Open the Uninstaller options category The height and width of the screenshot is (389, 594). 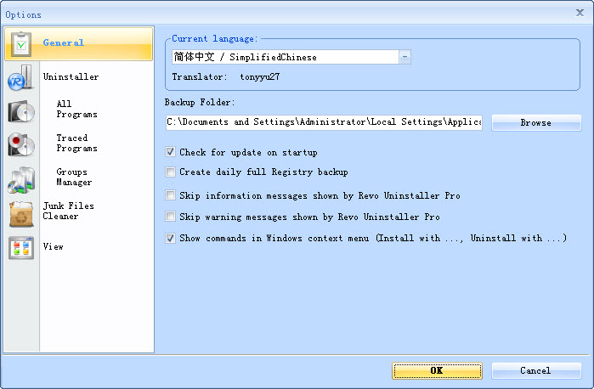pos(71,76)
